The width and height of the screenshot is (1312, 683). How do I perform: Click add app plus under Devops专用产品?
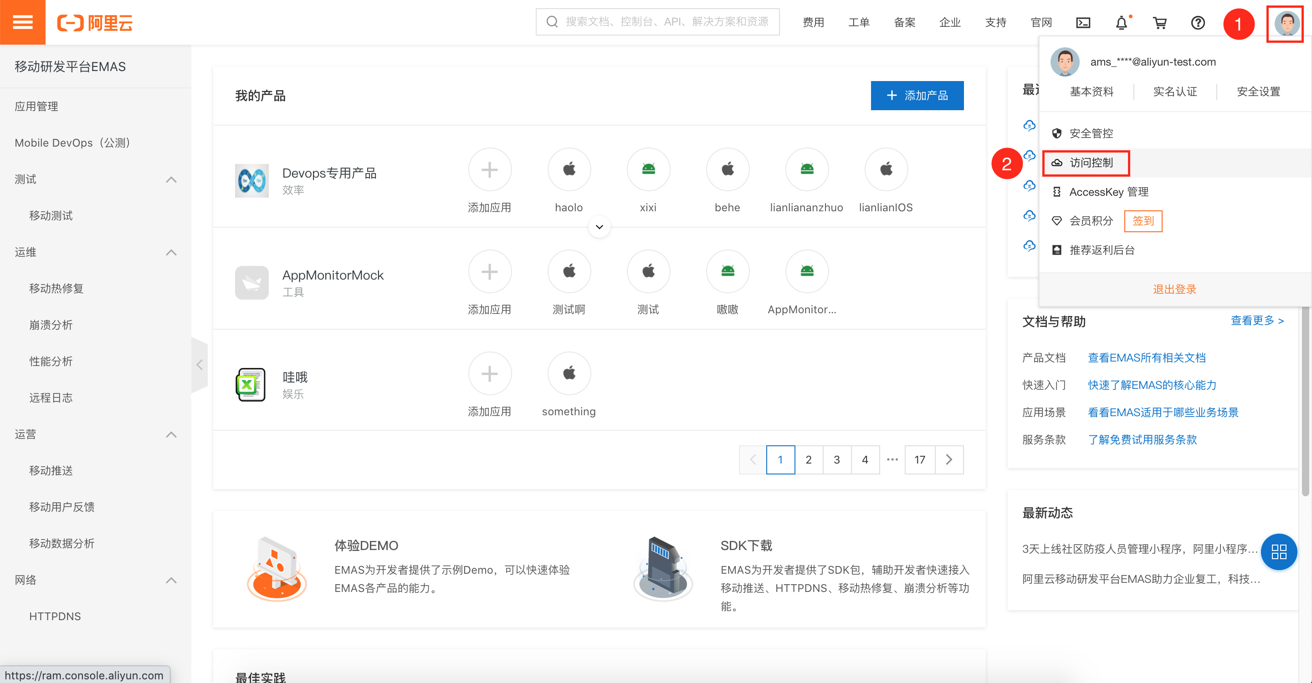pos(489,169)
